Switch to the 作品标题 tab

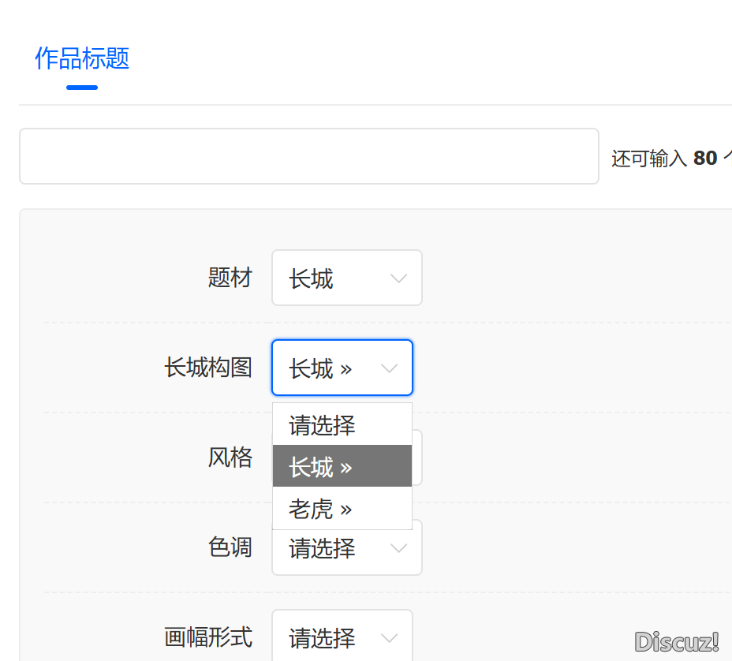click(82, 59)
